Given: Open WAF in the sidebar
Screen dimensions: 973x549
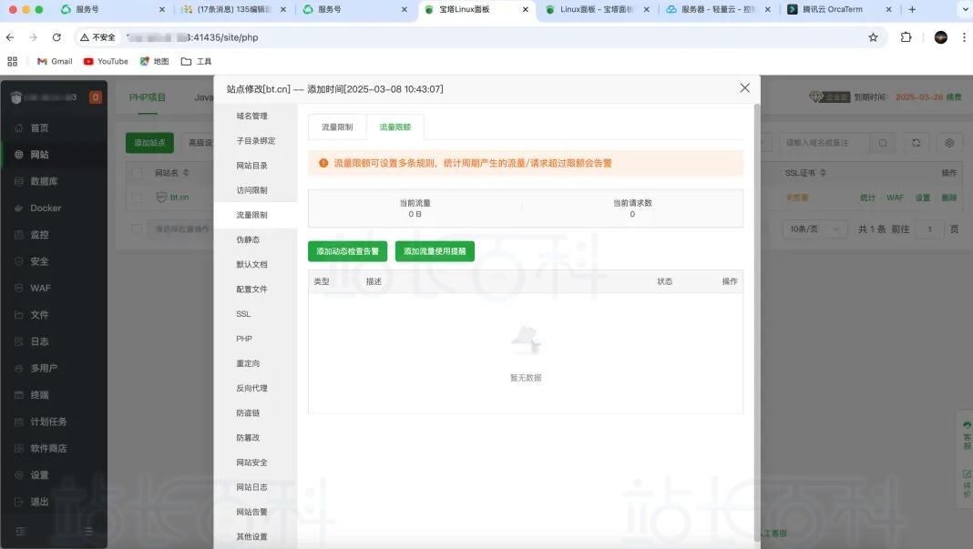Looking at the screenshot, I should point(40,288).
